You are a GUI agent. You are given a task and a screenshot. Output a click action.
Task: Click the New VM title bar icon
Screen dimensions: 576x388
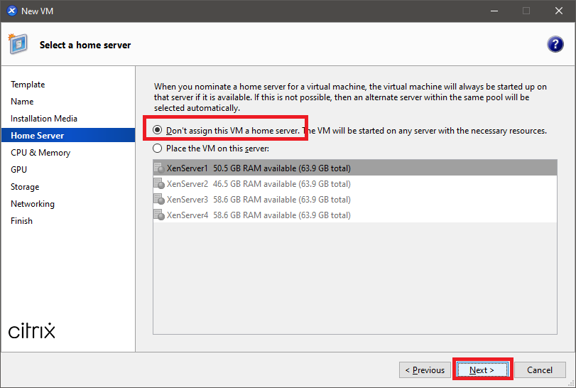11,11
